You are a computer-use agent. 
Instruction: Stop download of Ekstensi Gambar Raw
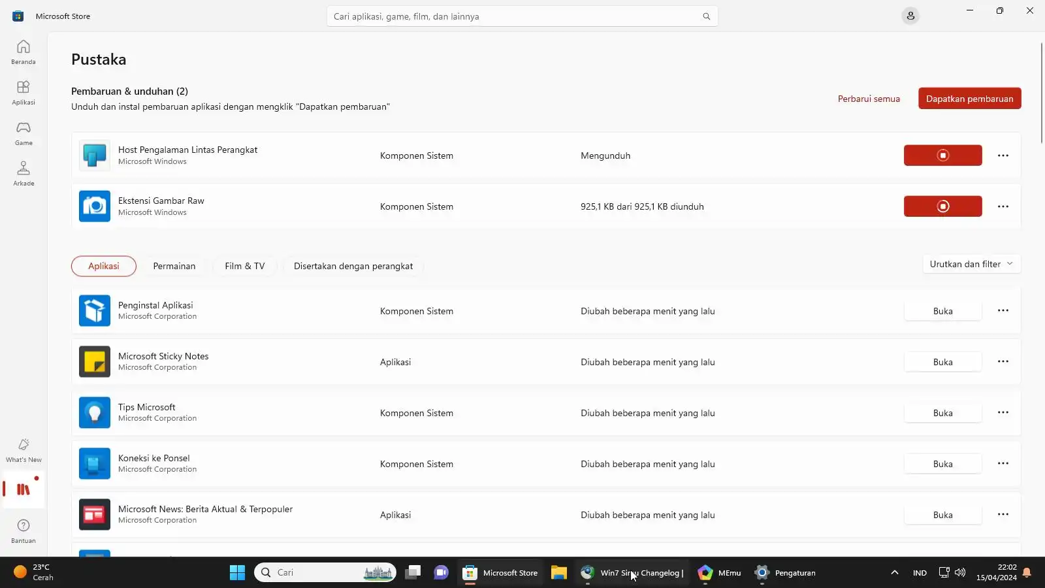(942, 206)
